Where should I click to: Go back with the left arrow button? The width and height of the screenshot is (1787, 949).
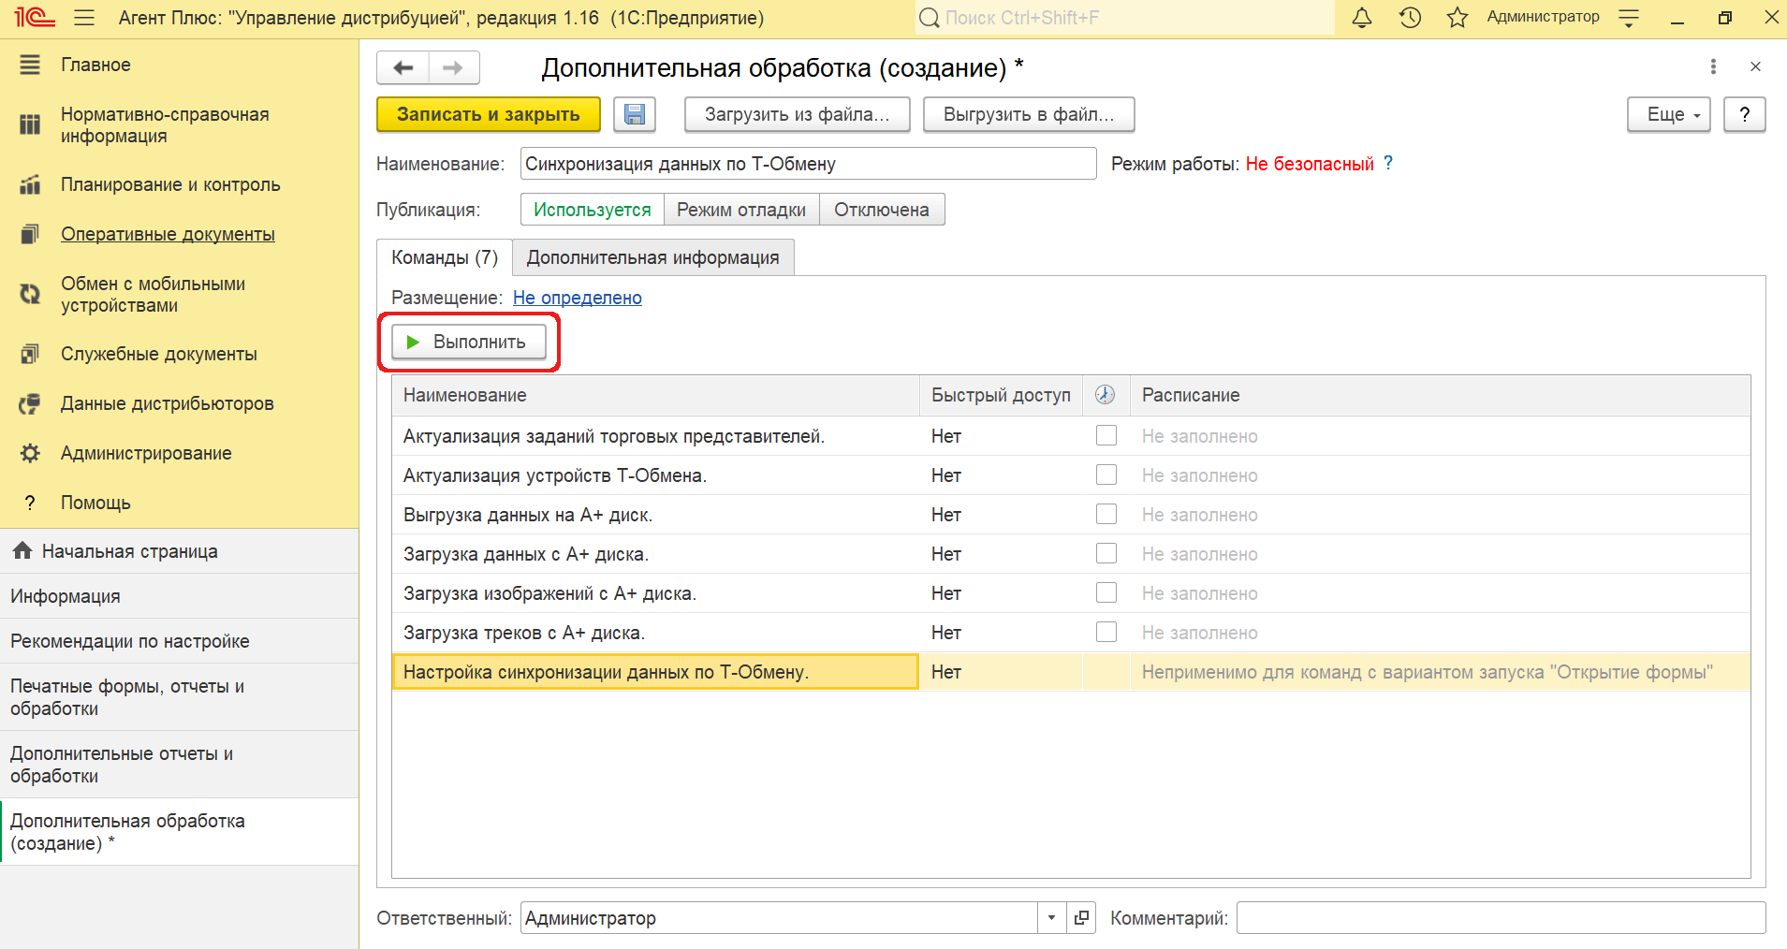(403, 67)
